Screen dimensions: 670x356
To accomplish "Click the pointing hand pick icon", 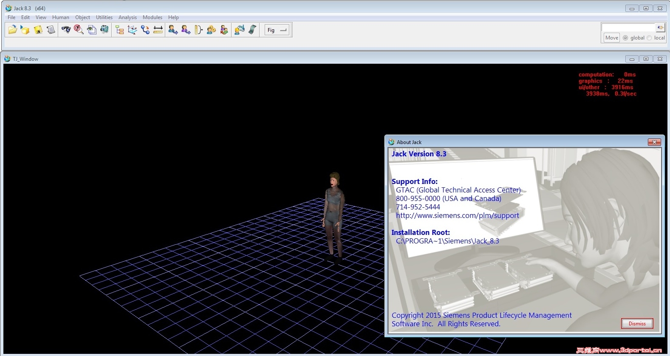I will point(660,28).
